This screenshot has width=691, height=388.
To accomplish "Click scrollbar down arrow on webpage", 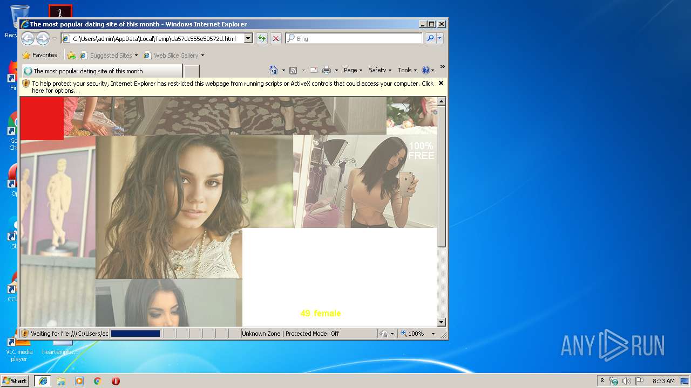I will [x=442, y=322].
